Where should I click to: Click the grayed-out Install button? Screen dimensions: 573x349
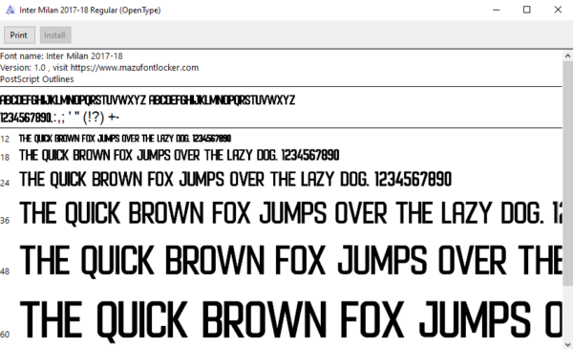pyautogui.click(x=55, y=35)
